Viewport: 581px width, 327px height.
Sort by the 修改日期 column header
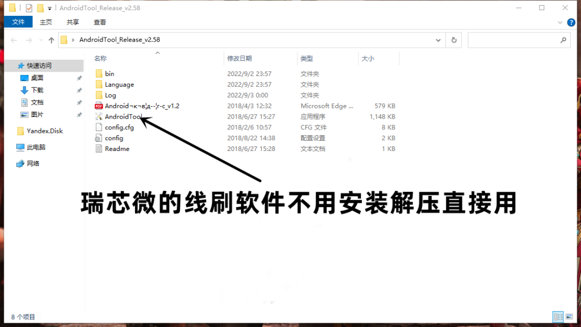coord(239,58)
